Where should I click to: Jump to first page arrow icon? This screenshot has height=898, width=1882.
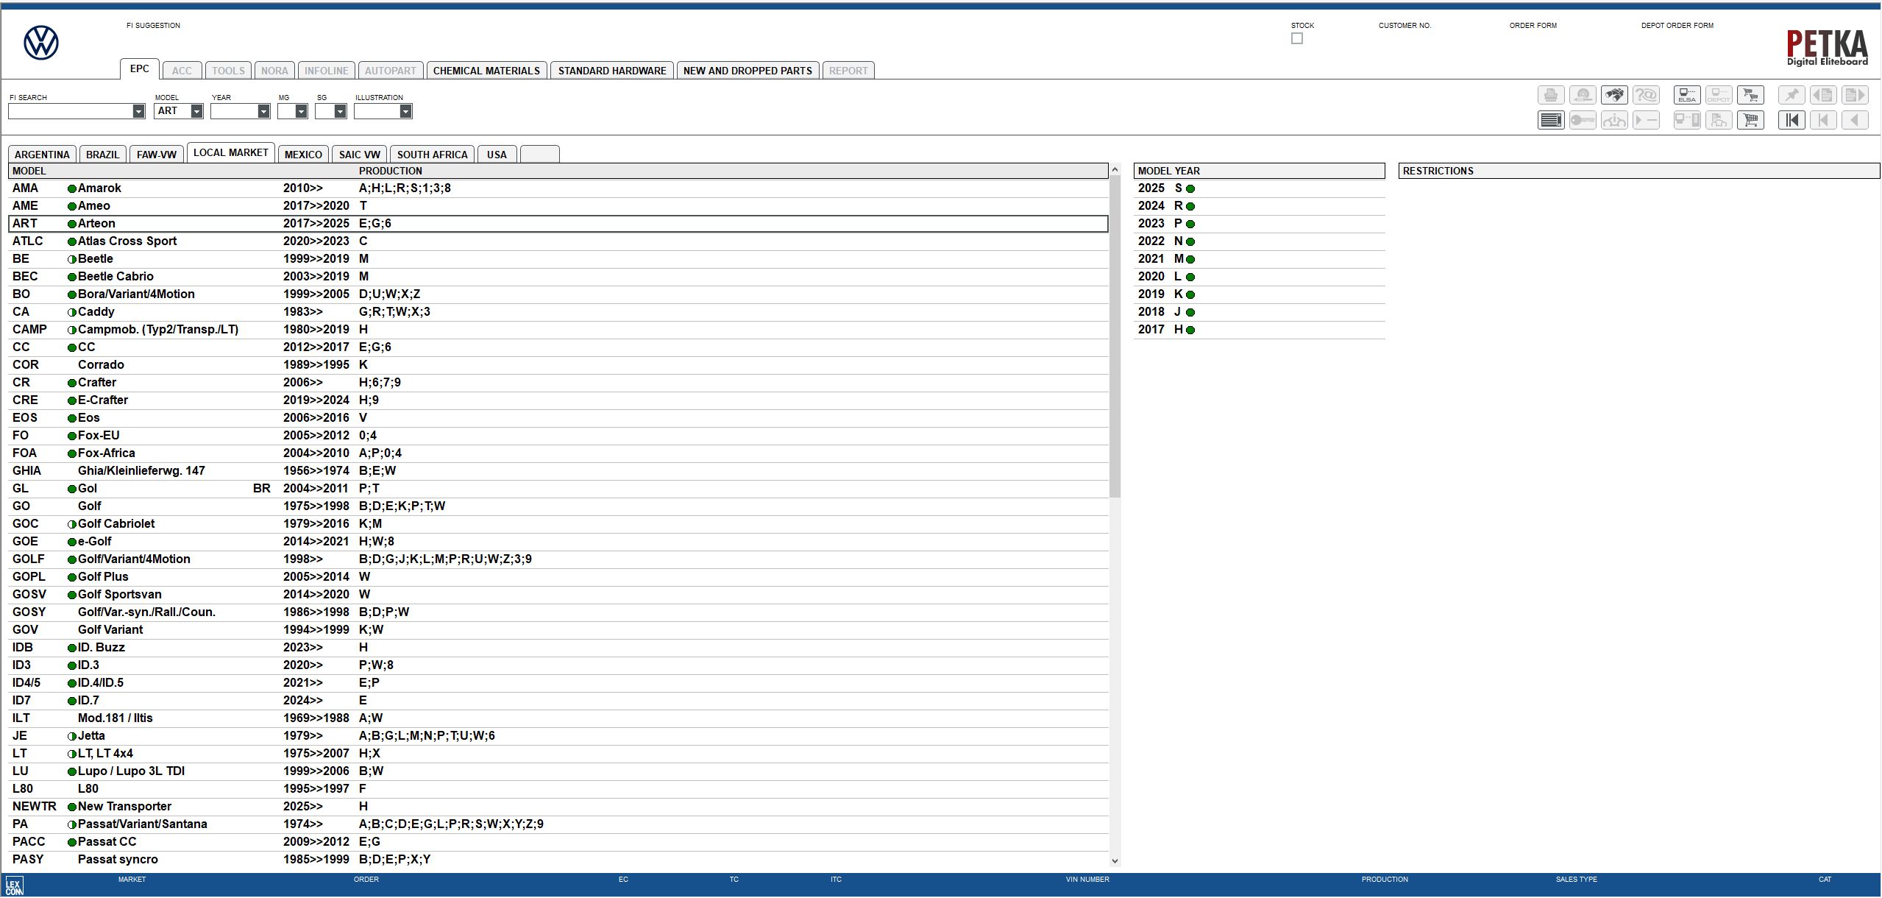pos(1792,120)
